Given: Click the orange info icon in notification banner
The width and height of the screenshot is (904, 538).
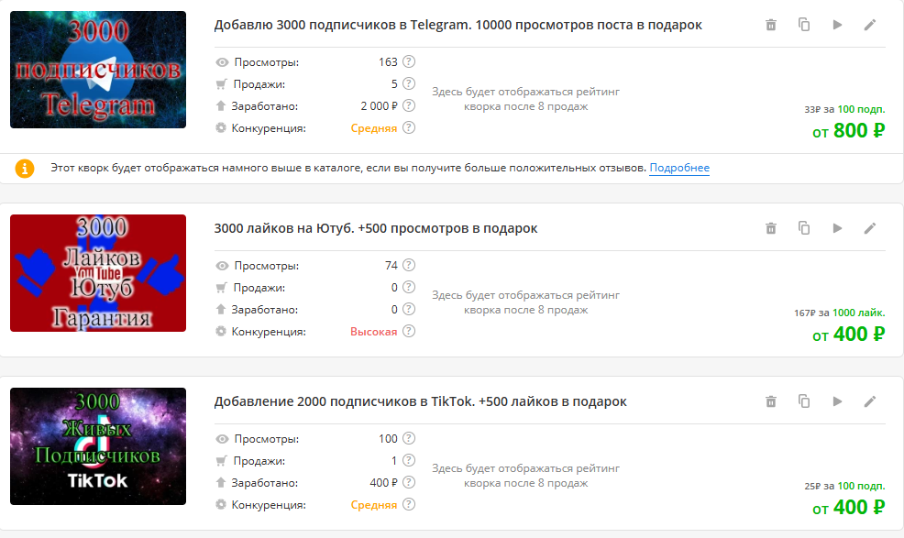Looking at the screenshot, I should 25,169.
